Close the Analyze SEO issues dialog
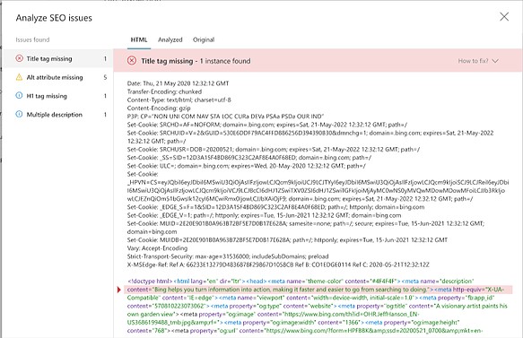This screenshot has width=523, height=338. [x=504, y=17]
